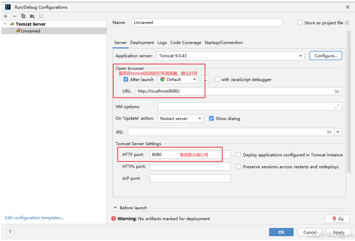
Task: Add new configuration with plus icon
Action: pos(6,16)
